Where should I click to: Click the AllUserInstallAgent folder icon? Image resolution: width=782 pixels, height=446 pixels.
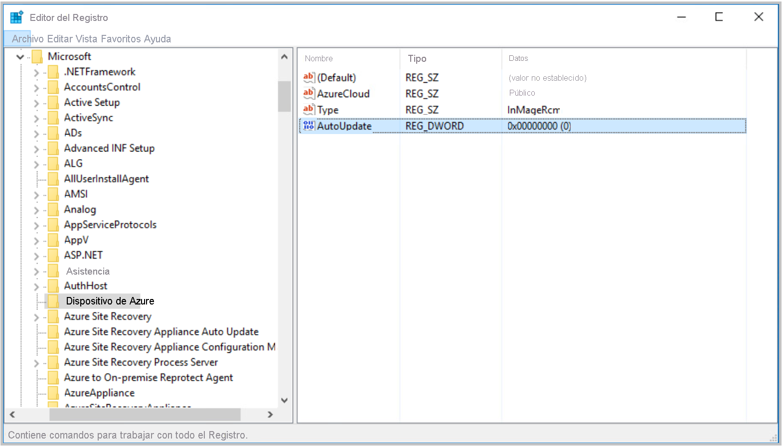click(53, 179)
